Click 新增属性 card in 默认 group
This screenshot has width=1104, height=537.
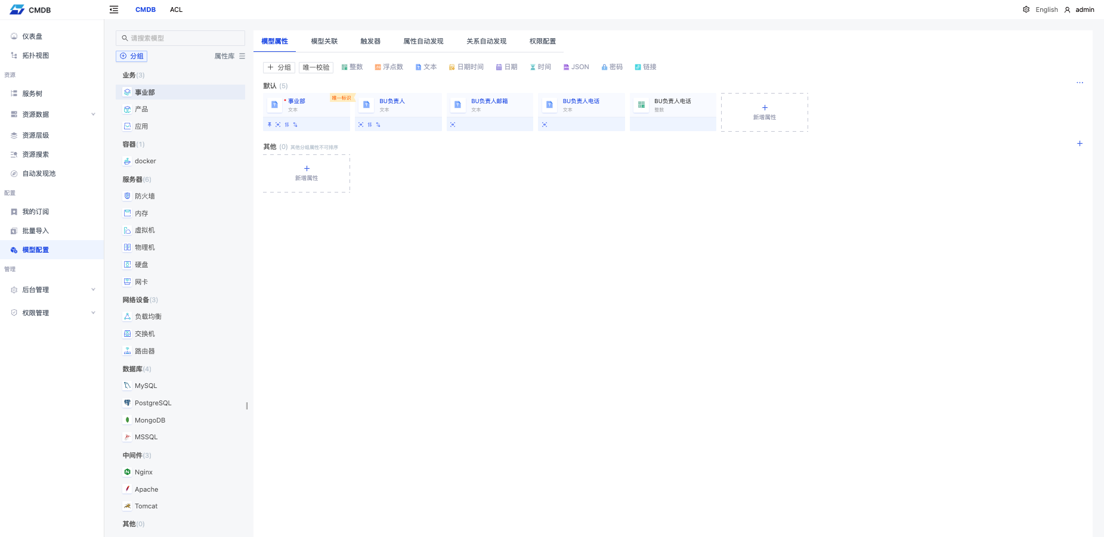(764, 112)
